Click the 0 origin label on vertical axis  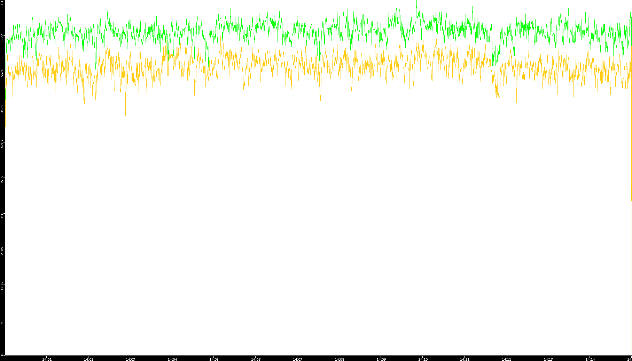click(x=2, y=355)
